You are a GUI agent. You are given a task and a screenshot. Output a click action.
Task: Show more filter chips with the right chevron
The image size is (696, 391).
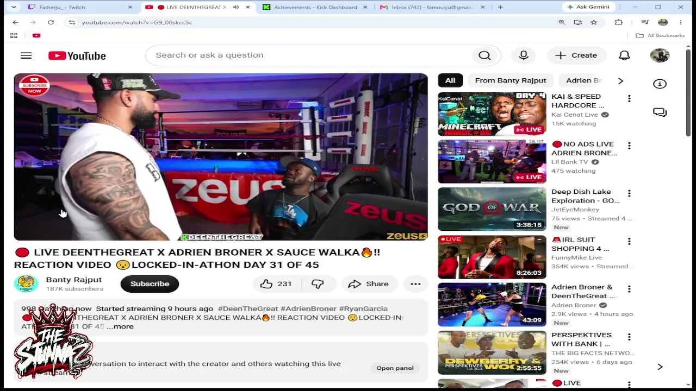point(620,80)
